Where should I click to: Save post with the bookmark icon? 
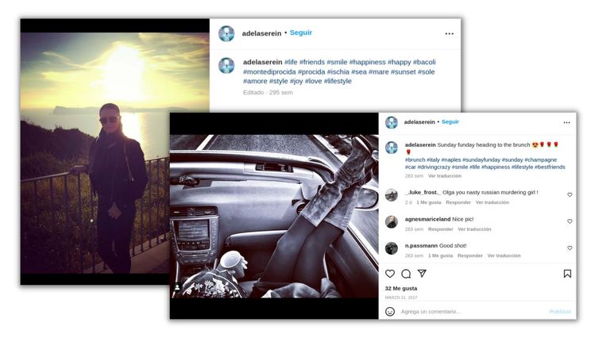tap(567, 274)
